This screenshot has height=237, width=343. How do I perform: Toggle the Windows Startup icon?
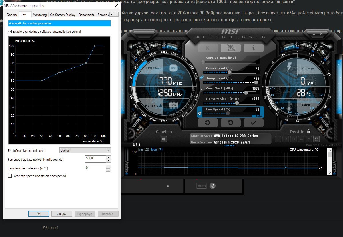tap(164, 139)
